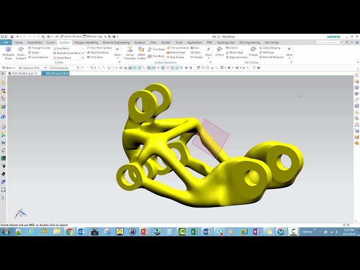Switch to the TOP_002665_B.prt document tab
360x270 pixels.
pyautogui.click(x=22, y=74)
